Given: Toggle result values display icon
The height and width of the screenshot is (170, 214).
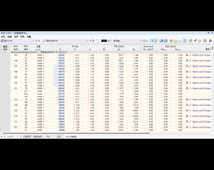Looking at the screenshot, I should [x=166, y=41].
